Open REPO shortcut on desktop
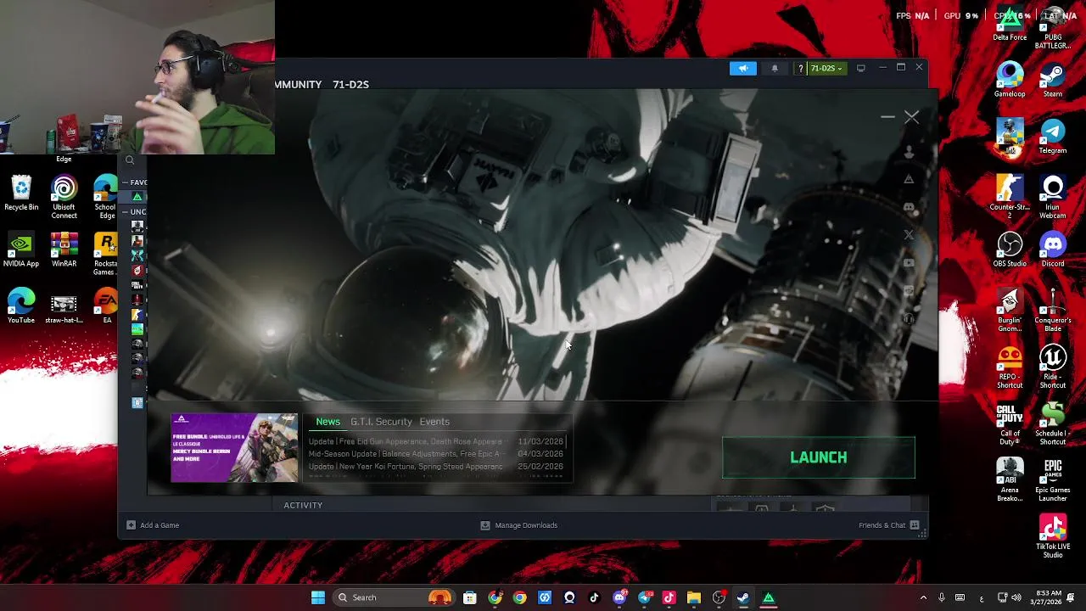Screen dimensions: 1086x611 (1010, 367)
